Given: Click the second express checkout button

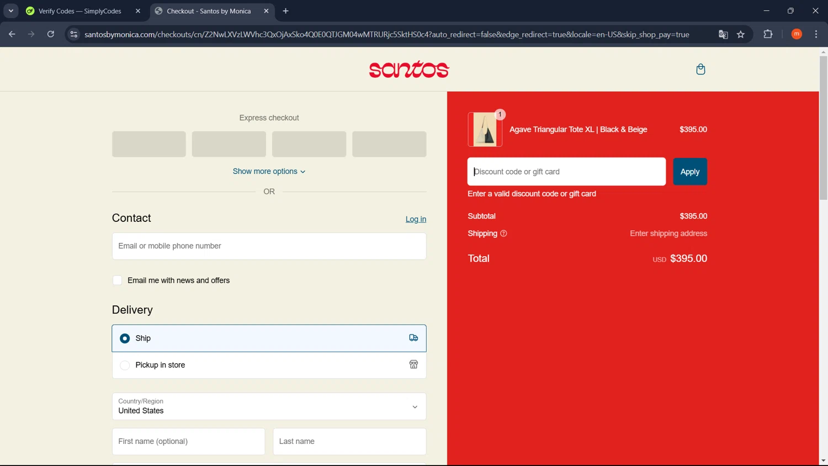Looking at the screenshot, I should 229,144.
